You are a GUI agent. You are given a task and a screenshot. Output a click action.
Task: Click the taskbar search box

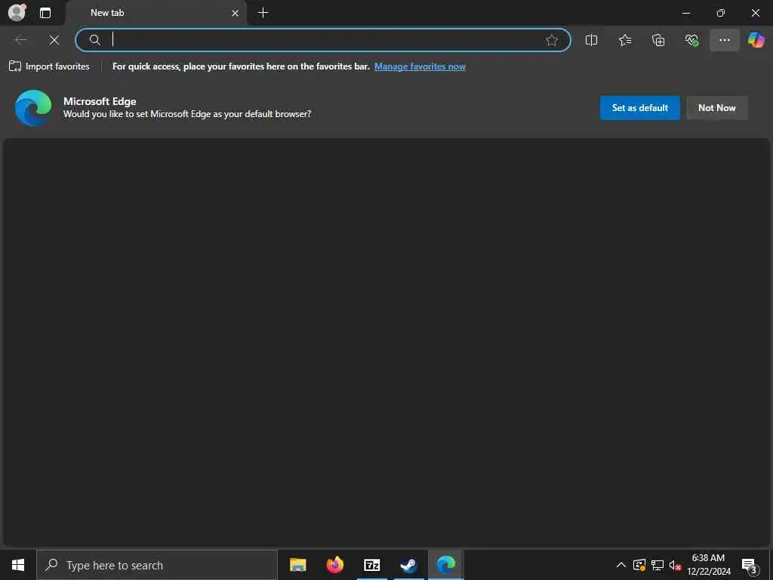157,565
